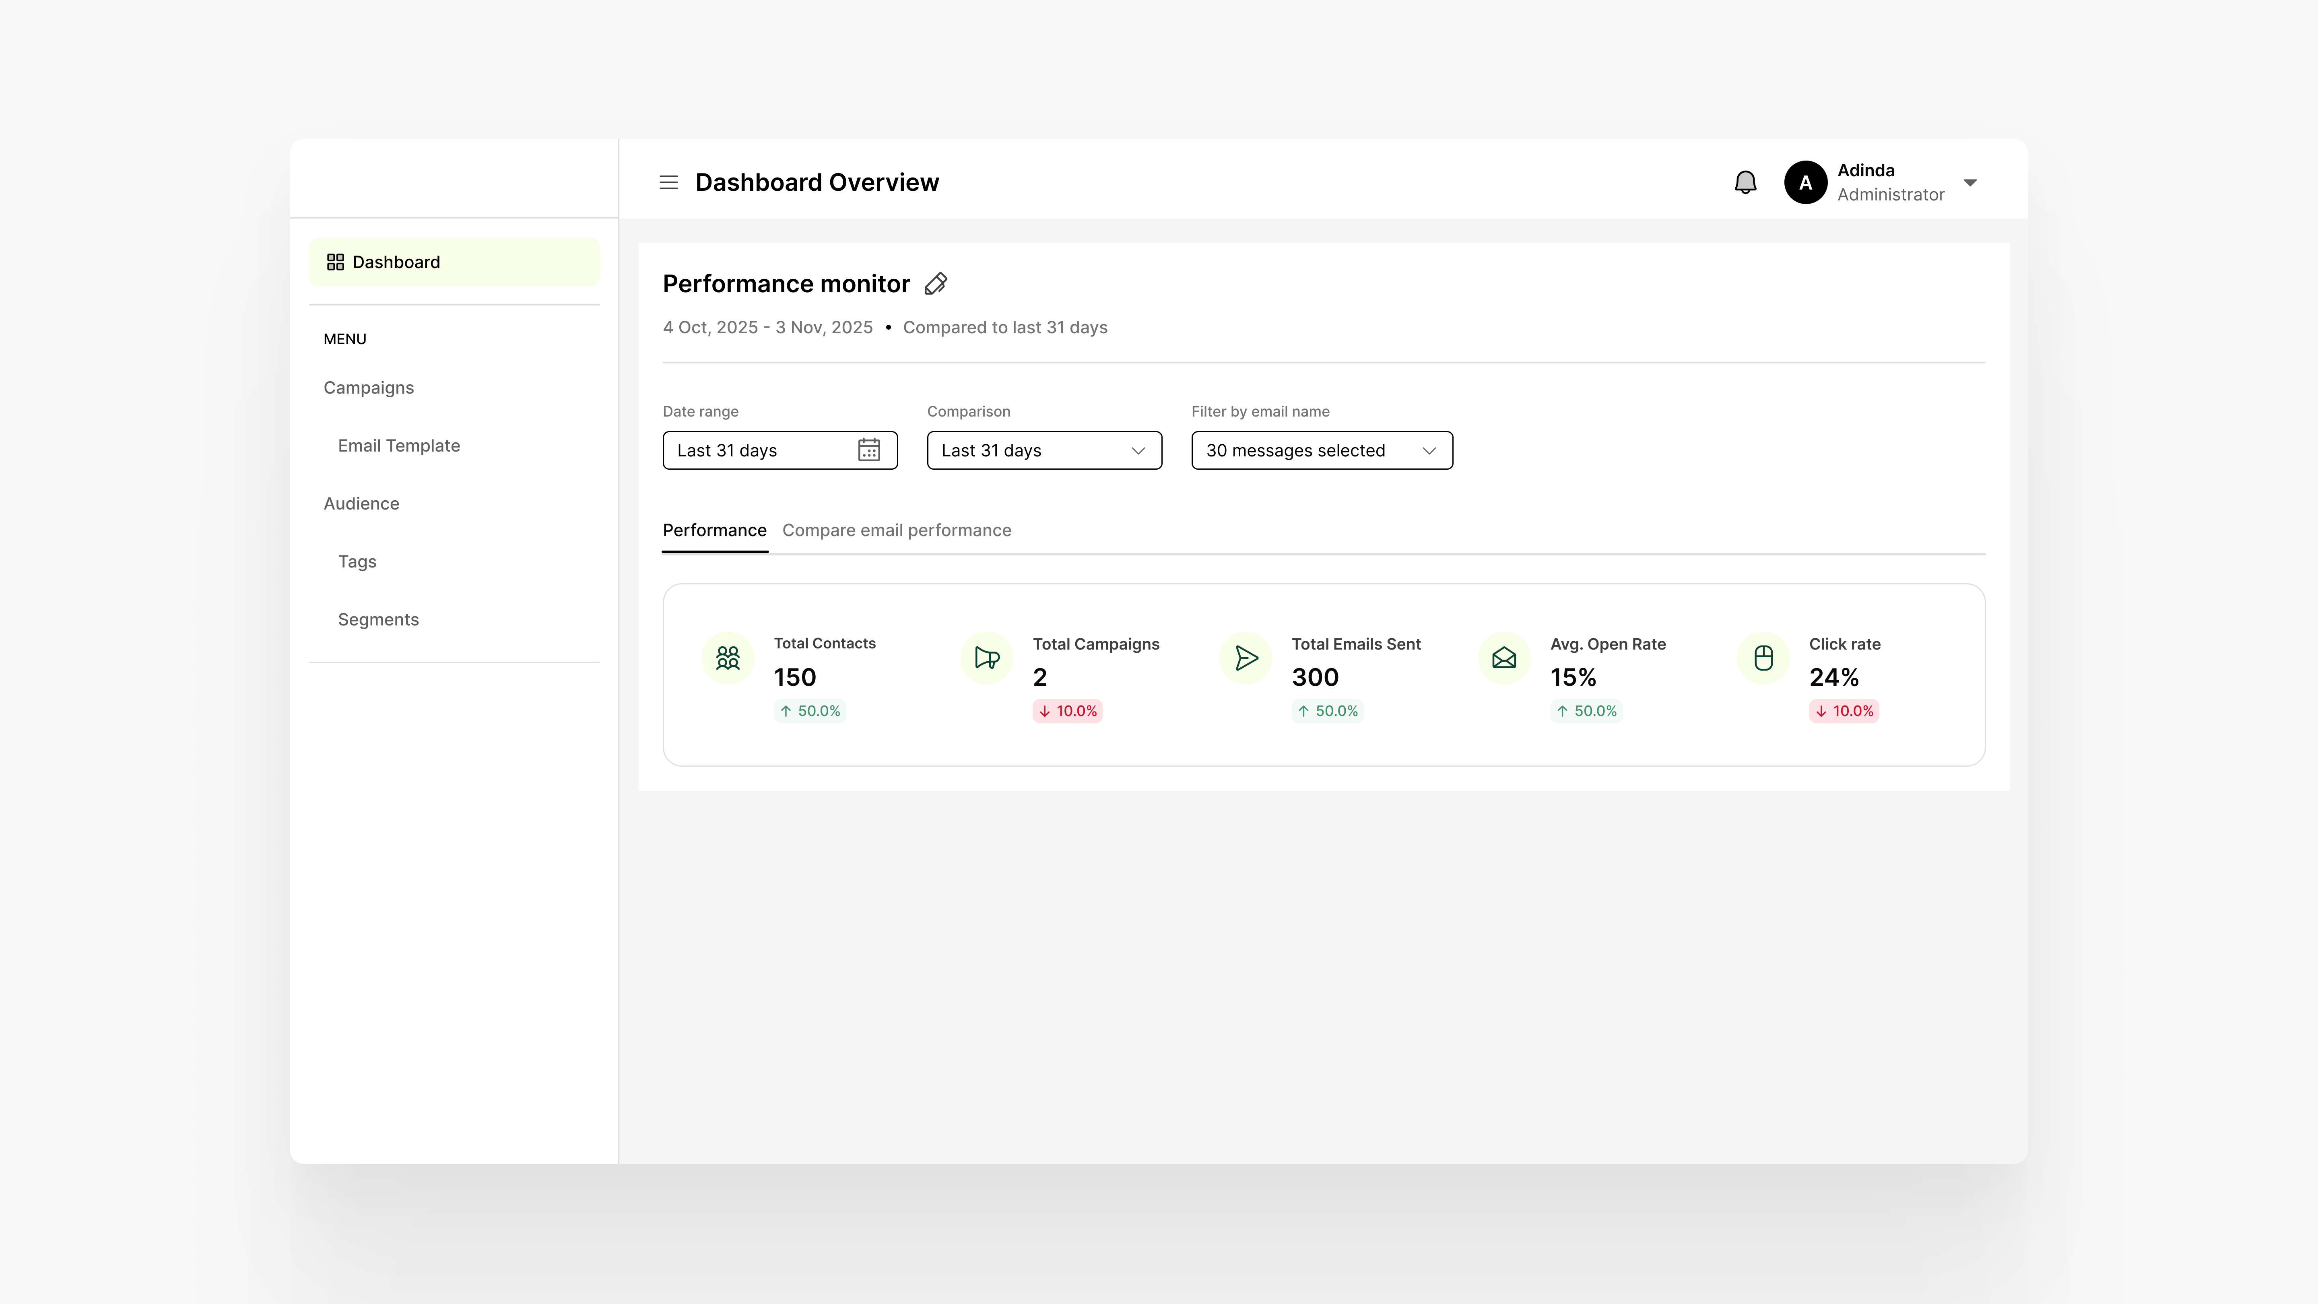
Task: Click the Date range Last 31 days field
Action: [780, 450]
